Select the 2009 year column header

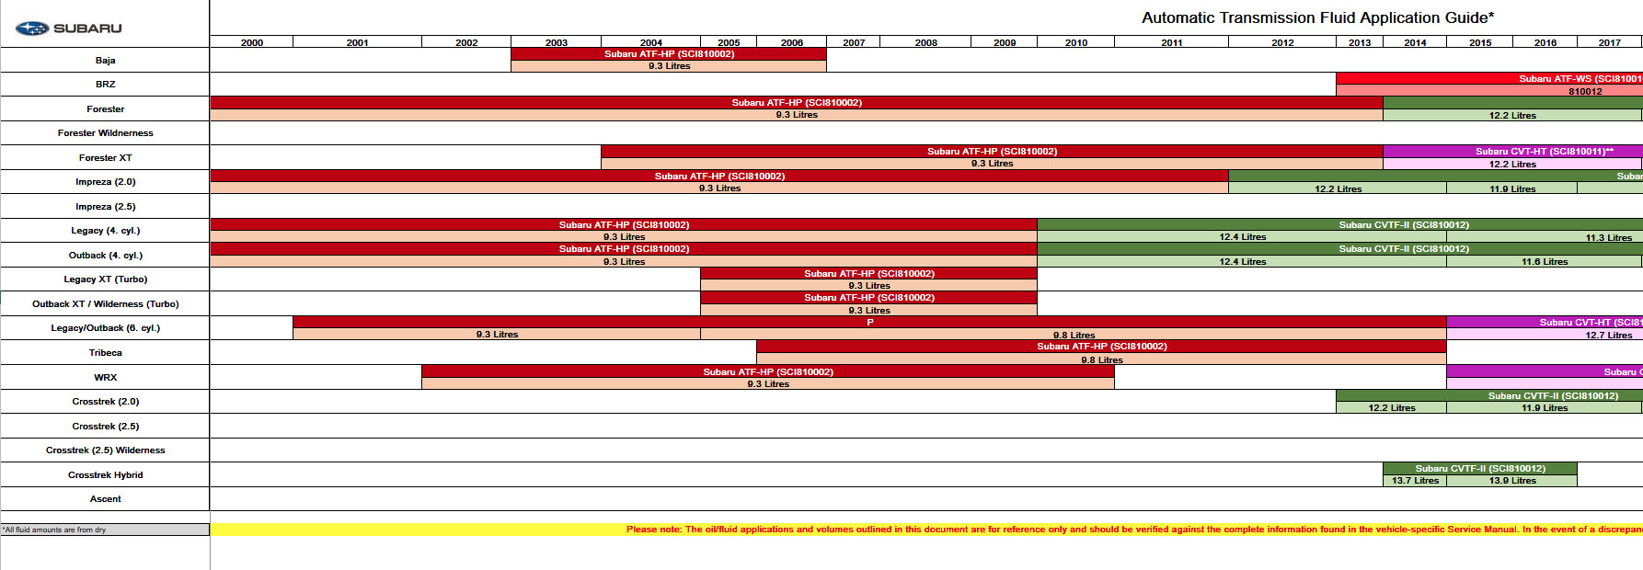(1005, 42)
